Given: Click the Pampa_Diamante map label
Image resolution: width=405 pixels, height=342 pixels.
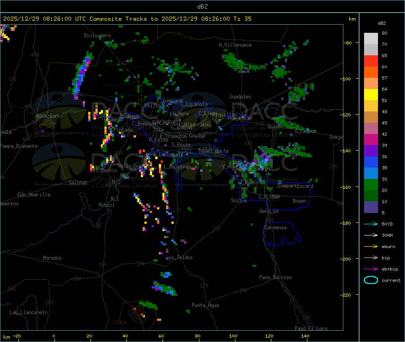Looking at the screenshot, I should [19, 146].
